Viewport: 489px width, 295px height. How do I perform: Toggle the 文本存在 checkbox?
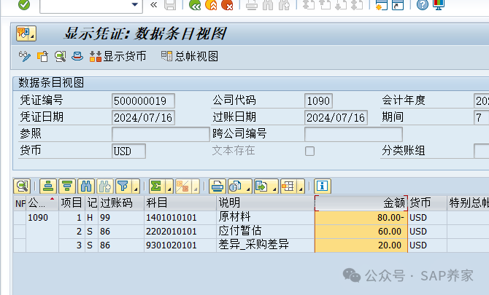tap(309, 151)
